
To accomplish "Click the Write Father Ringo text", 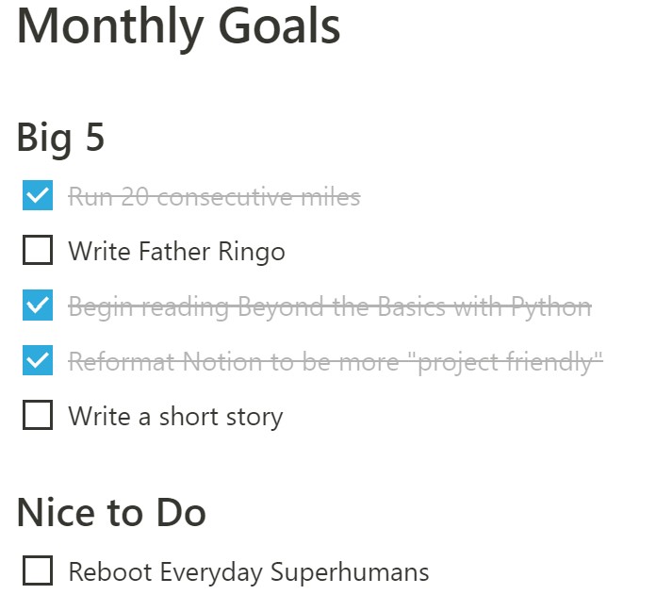I will tap(177, 251).
